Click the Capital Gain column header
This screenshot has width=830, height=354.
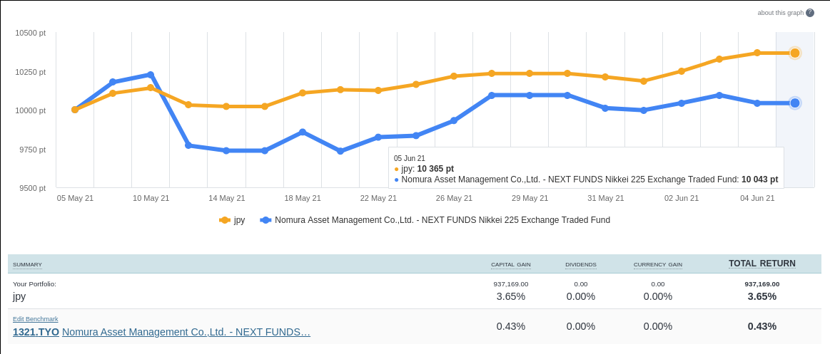click(510, 264)
